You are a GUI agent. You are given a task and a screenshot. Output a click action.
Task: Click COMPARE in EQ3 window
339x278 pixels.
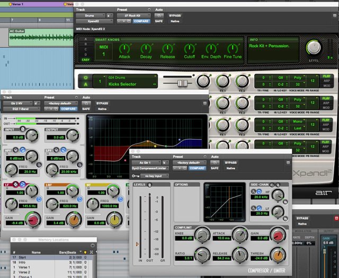68,109
